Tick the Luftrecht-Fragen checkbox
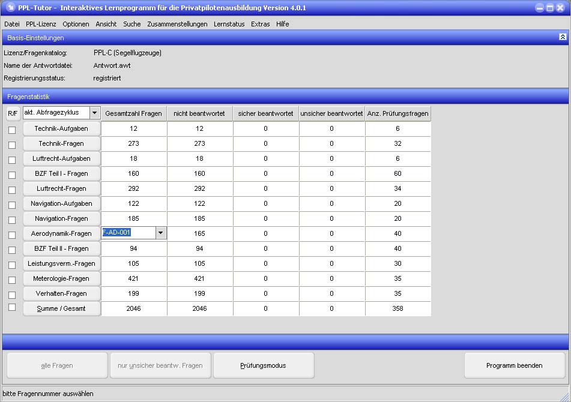 (12, 190)
